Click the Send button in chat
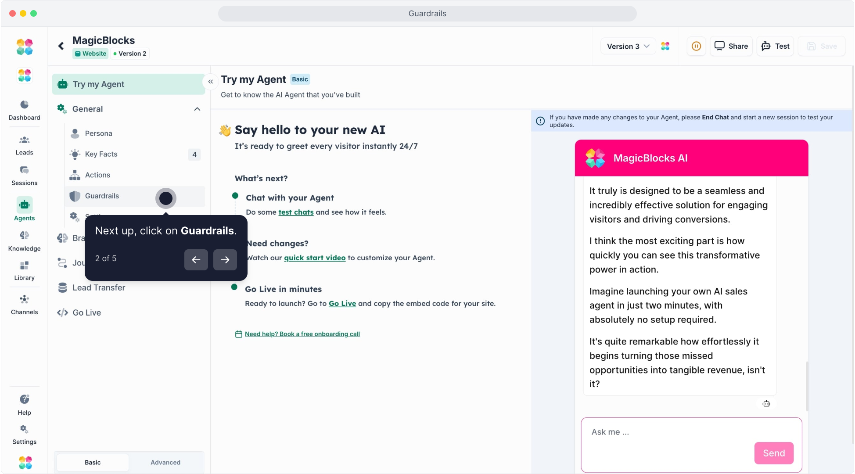Image resolution: width=855 pixels, height=474 pixels. pyautogui.click(x=773, y=453)
